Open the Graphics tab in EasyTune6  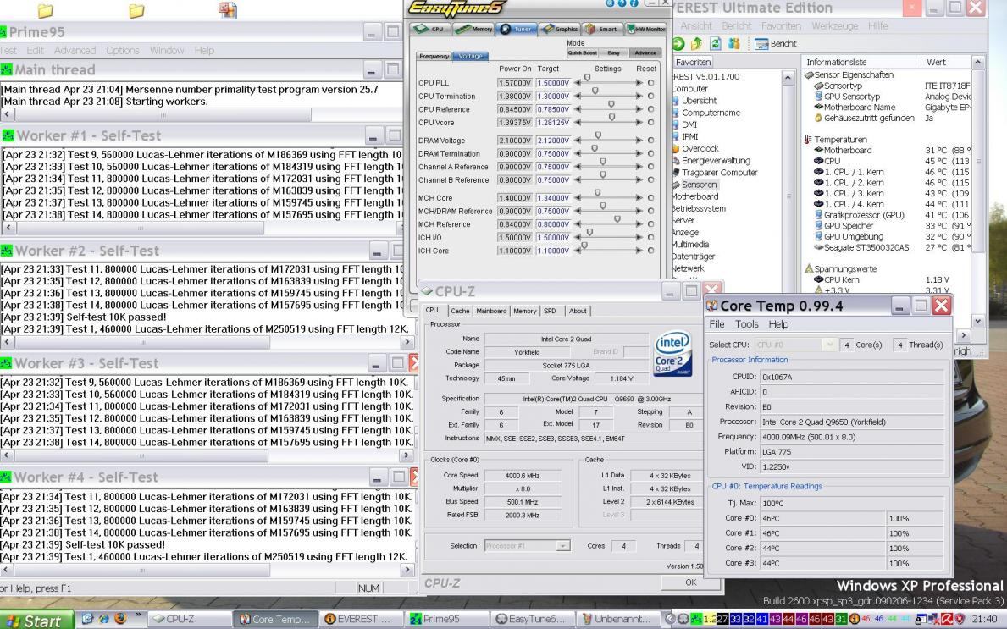point(559,29)
